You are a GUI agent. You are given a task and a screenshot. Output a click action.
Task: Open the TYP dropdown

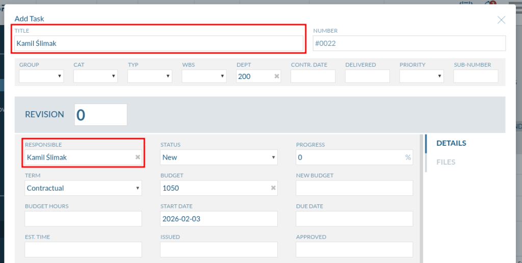click(x=150, y=76)
